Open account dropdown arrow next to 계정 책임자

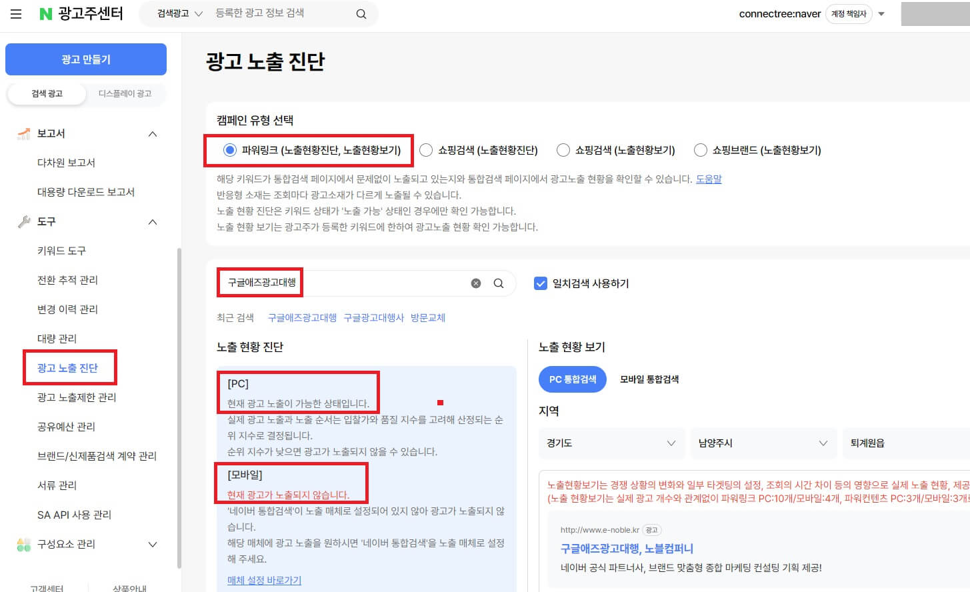click(881, 14)
